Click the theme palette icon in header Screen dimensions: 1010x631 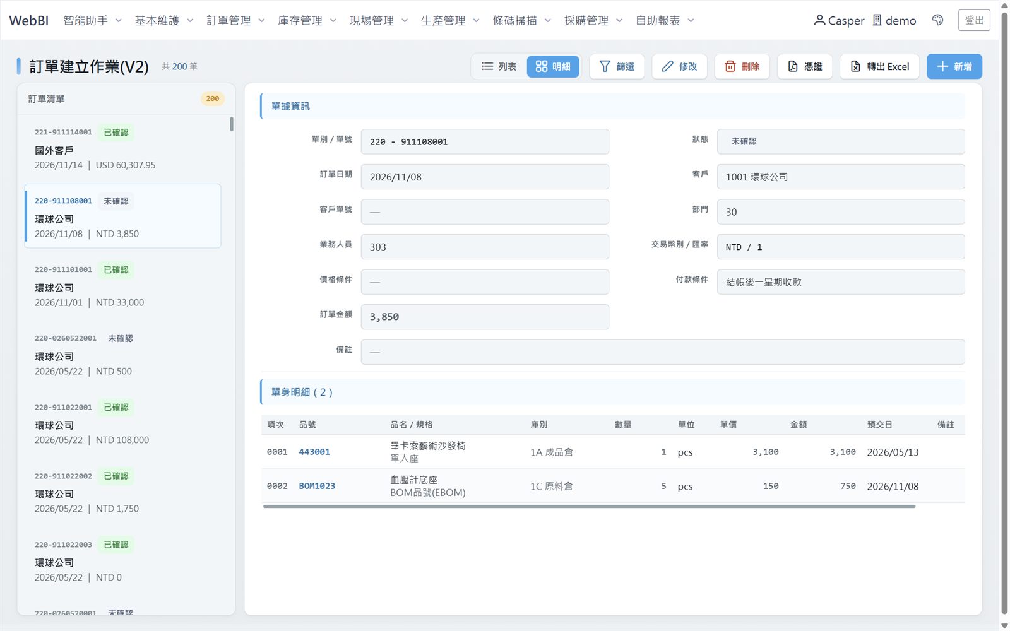(937, 20)
